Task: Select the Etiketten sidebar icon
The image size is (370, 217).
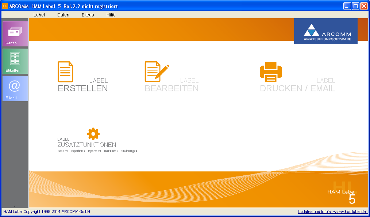Action: pos(15,61)
